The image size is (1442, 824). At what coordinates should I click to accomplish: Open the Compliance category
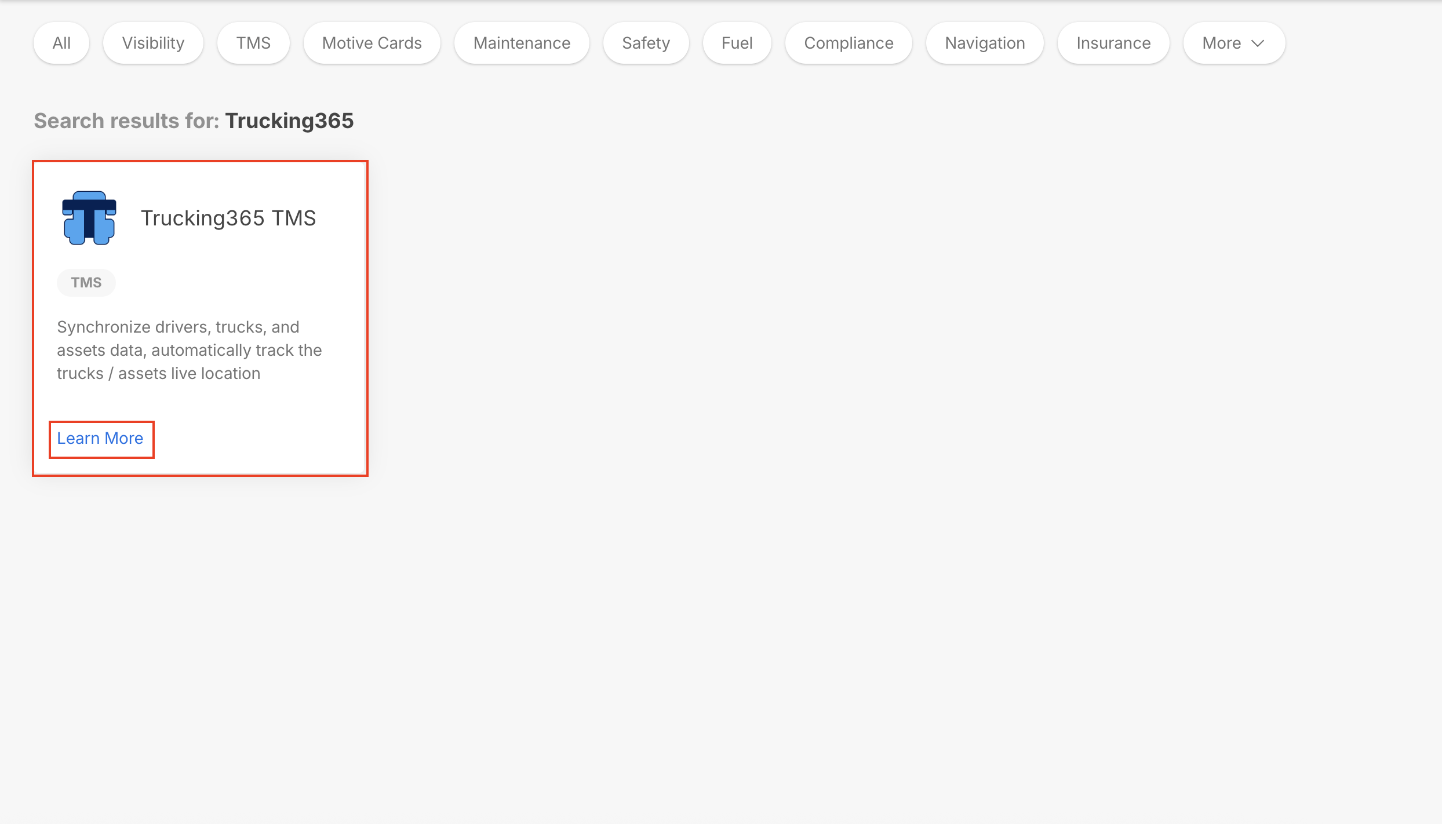[849, 43]
